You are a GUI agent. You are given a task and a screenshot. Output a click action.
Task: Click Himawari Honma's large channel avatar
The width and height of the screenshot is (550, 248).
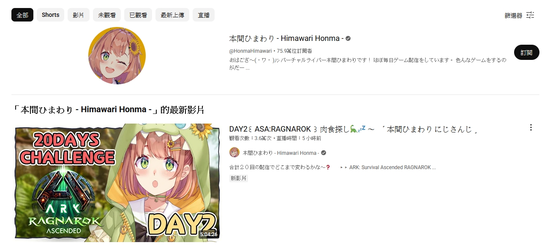tap(117, 56)
